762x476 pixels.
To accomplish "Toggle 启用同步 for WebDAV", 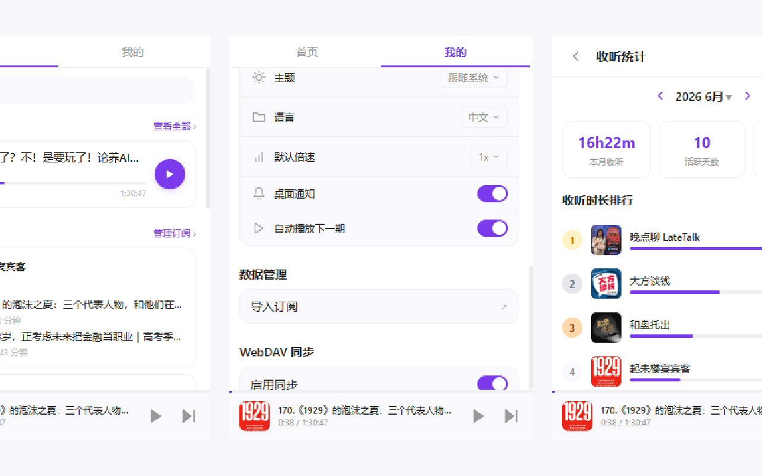I will (x=492, y=384).
